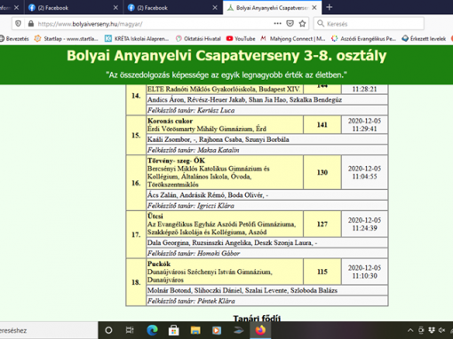Launch Microsoft Edge from the taskbar
This screenshot has height=339, width=453.
(152, 330)
